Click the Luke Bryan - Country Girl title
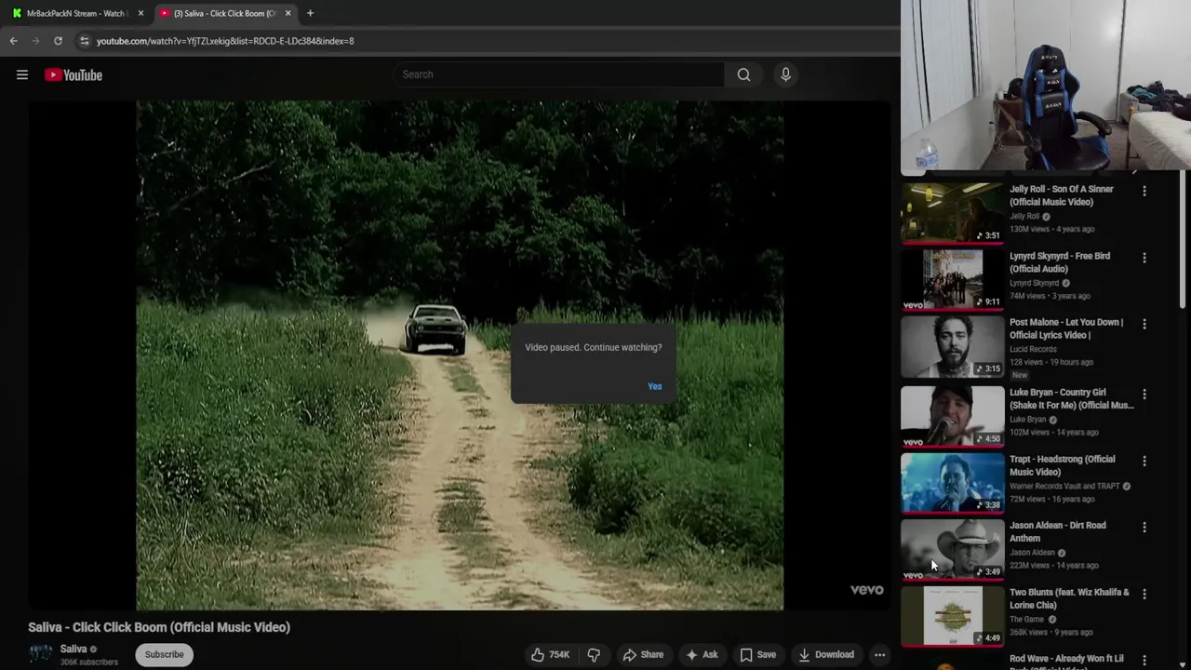This screenshot has height=670, width=1191. (x=1071, y=398)
